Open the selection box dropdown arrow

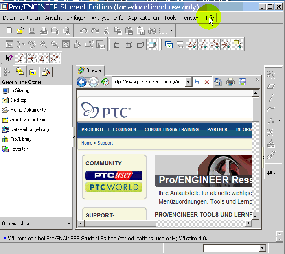click(x=171, y=31)
